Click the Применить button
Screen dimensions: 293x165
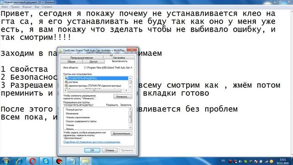(x=127, y=150)
